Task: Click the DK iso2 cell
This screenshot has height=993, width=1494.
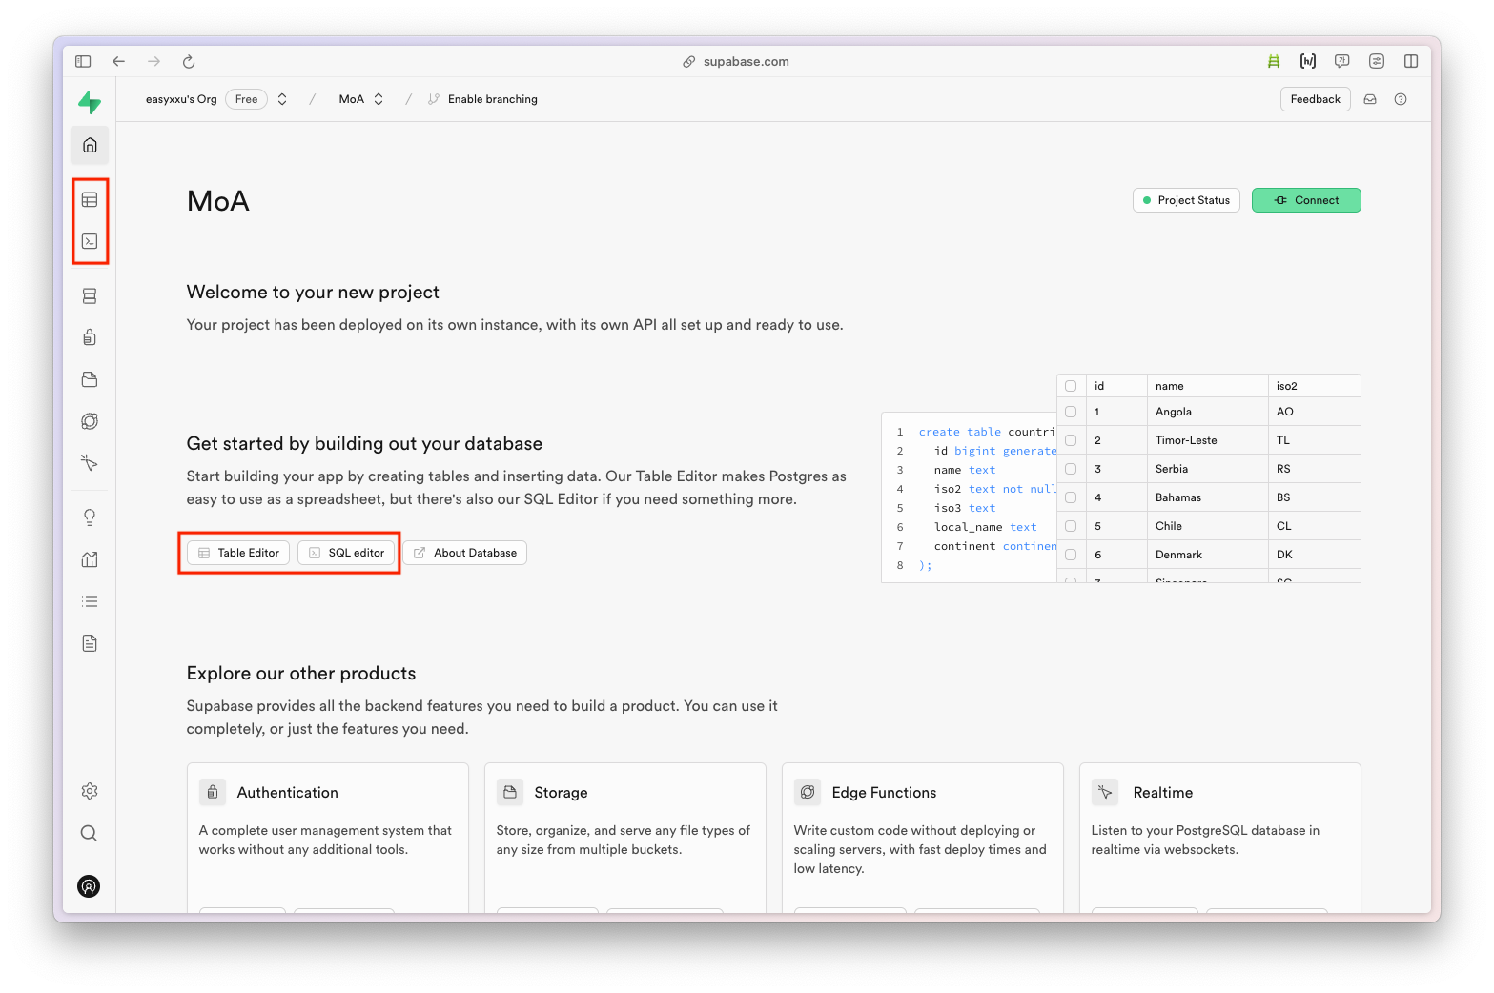Action: (1315, 555)
